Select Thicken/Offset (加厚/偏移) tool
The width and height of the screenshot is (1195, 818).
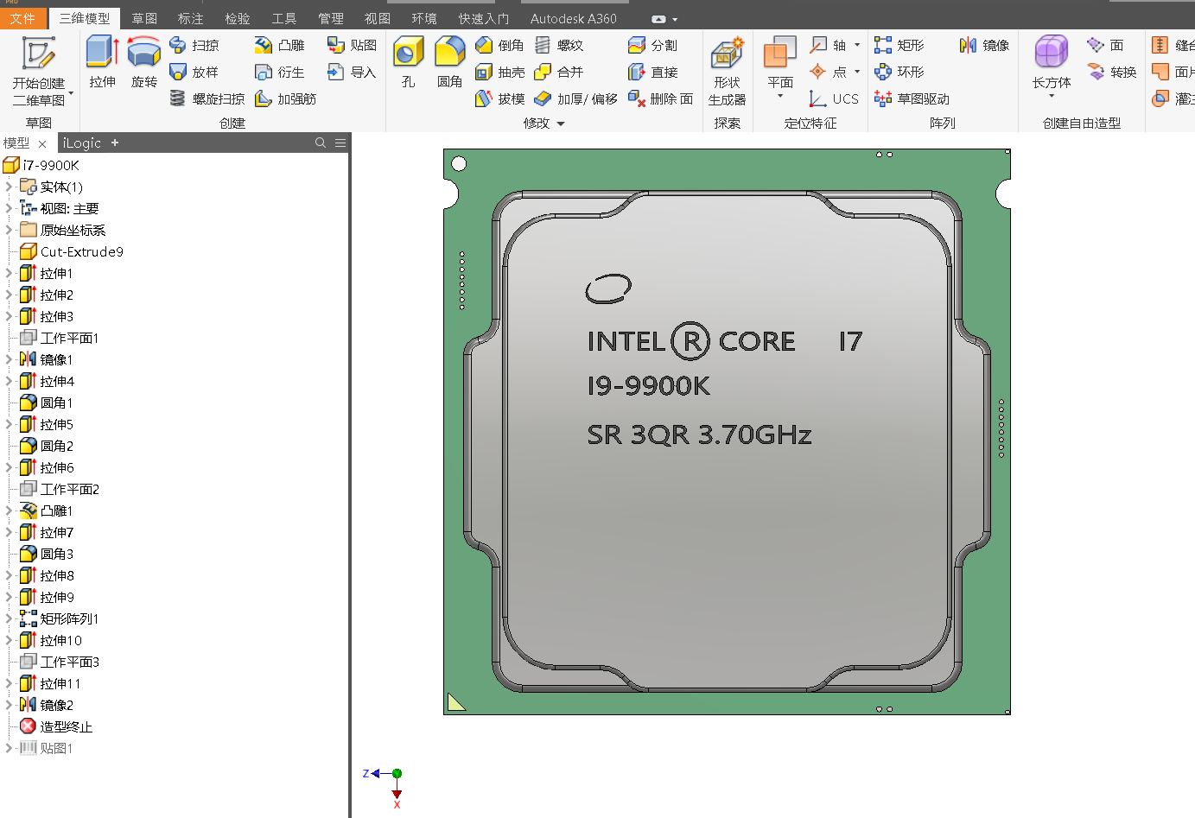click(576, 98)
